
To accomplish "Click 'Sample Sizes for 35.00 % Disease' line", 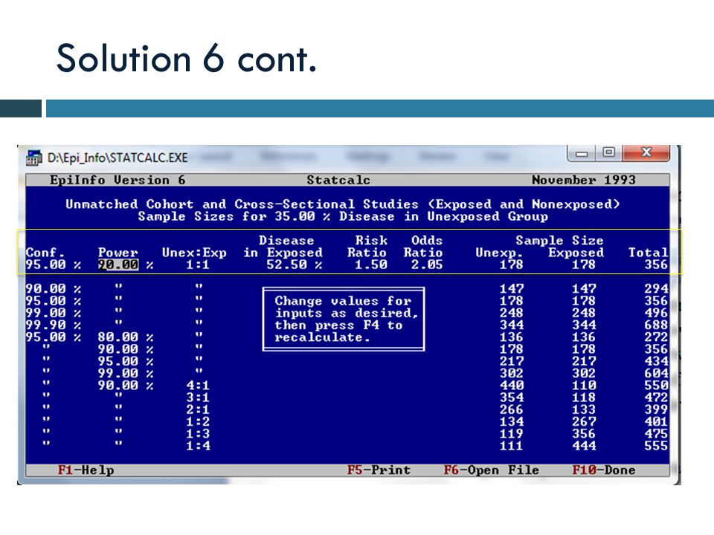I will tap(343, 216).
